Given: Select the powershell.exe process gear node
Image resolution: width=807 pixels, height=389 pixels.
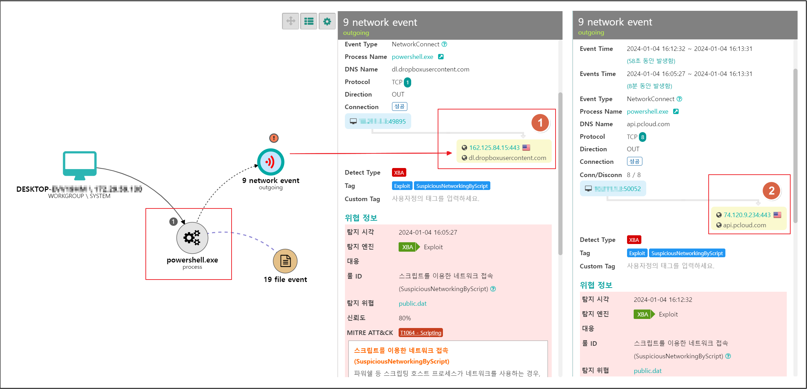Looking at the screenshot, I should click(192, 238).
